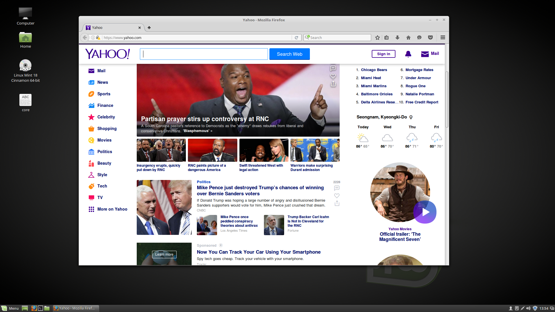Open Sports in the left sidebar
Viewport: 555px width, 312px height.
click(x=99, y=94)
